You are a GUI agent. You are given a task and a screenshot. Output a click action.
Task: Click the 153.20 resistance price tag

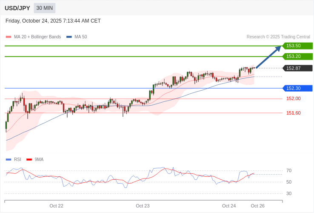[297, 57]
